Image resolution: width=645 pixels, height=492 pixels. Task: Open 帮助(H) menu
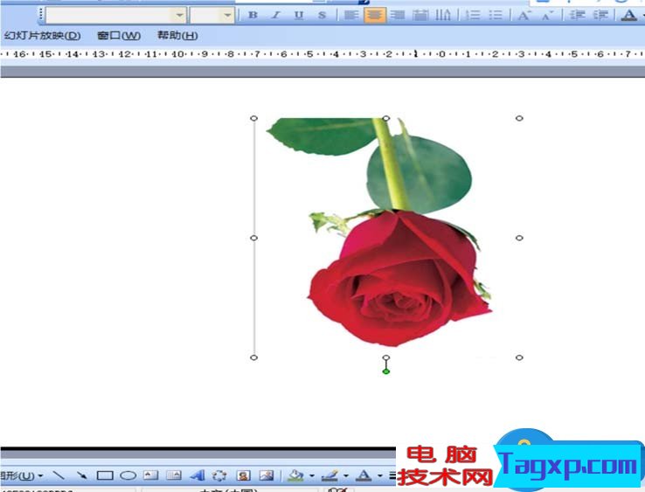(x=177, y=36)
